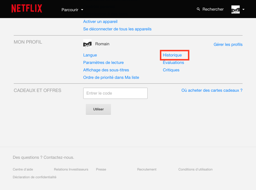
Task: Open the profile avatar in header
Action: (x=235, y=9)
